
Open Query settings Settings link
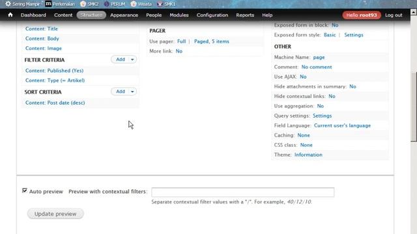tap(323, 116)
